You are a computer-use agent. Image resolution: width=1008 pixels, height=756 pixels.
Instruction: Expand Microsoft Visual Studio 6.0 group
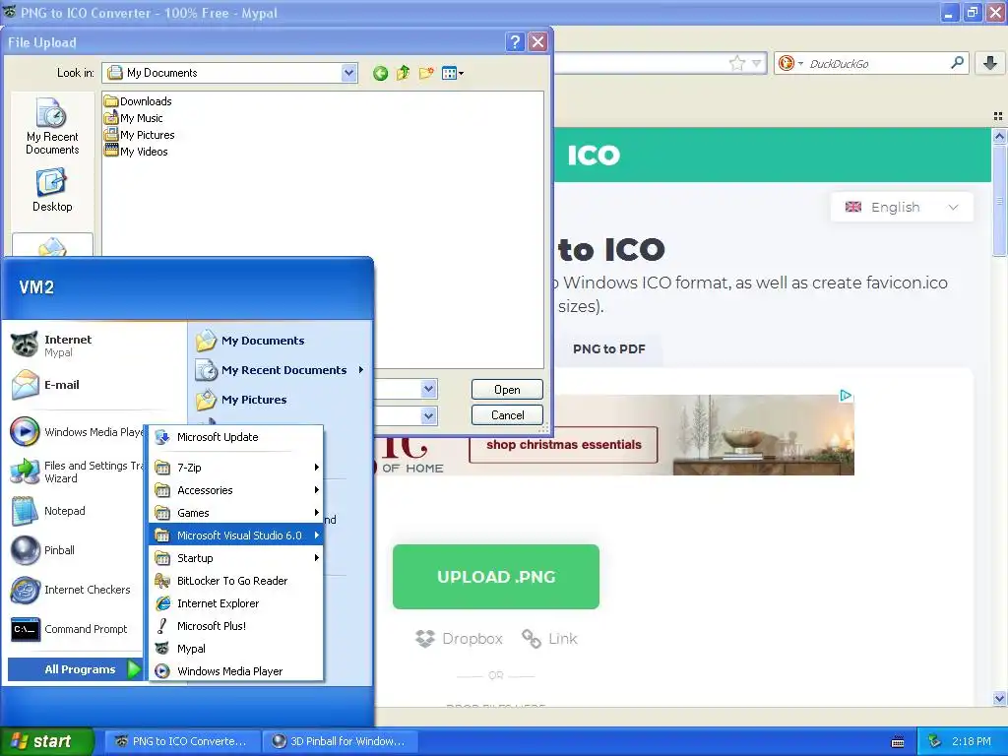tap(236, 535)
